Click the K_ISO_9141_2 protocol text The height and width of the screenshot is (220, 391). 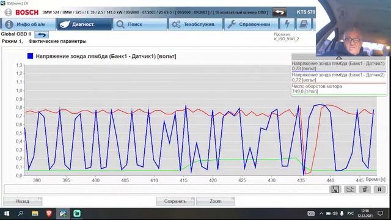(287, 39)
